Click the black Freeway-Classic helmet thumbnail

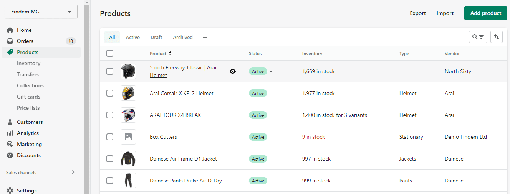click(128, 71)
